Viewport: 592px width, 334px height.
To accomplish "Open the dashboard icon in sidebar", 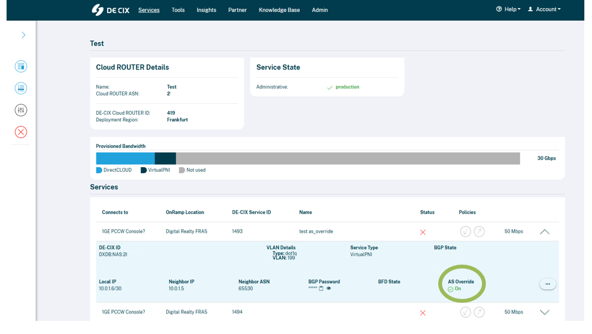I will point(21,67).
